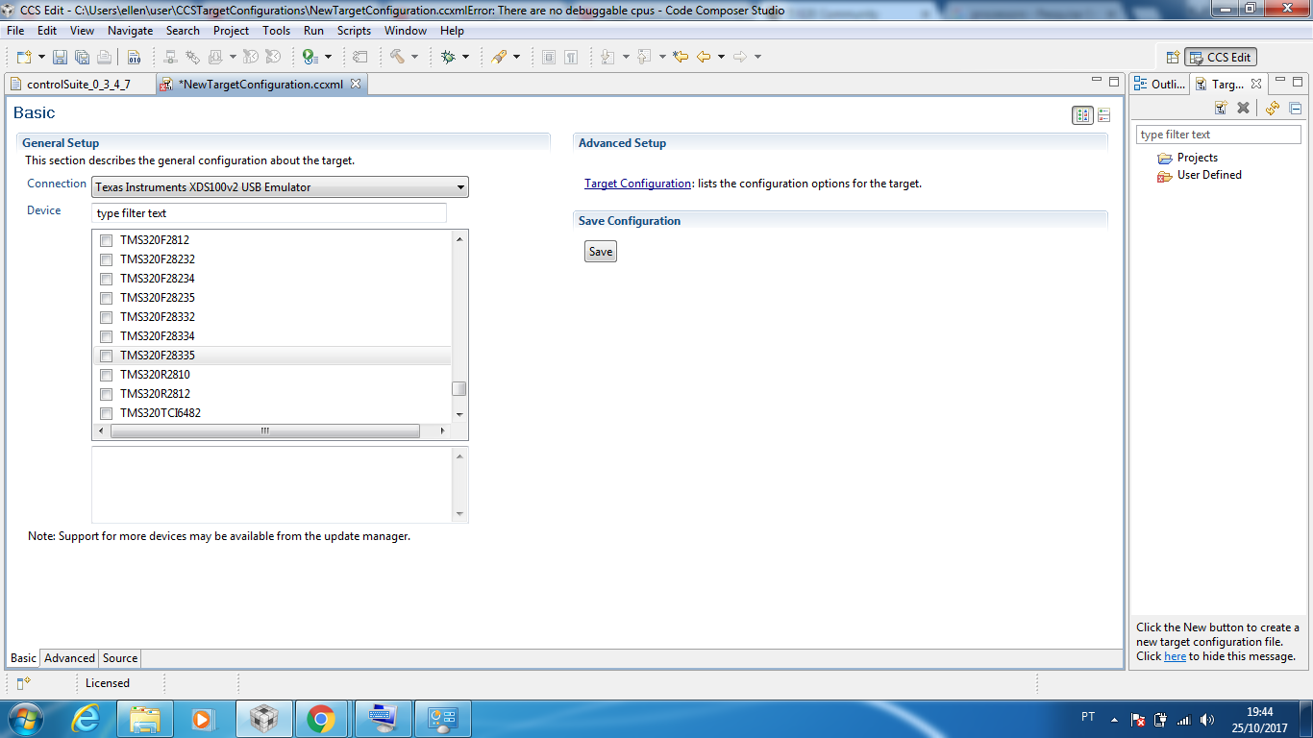Click the Open Perspective icon
The image size is (1313, 738).
(x=1172, y=58)
